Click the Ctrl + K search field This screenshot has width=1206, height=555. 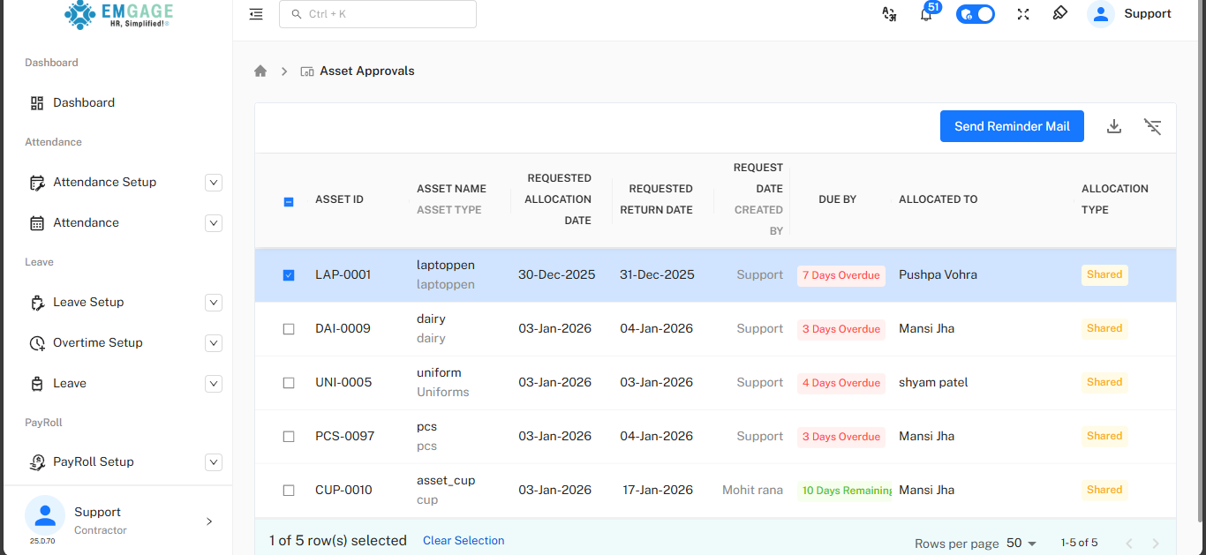click(378, 14)
